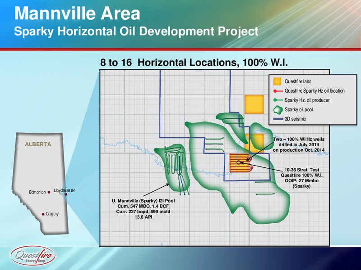
Task: Click '3D seismic' legend text
Action: pyautogui.click(x=295, y=119)
